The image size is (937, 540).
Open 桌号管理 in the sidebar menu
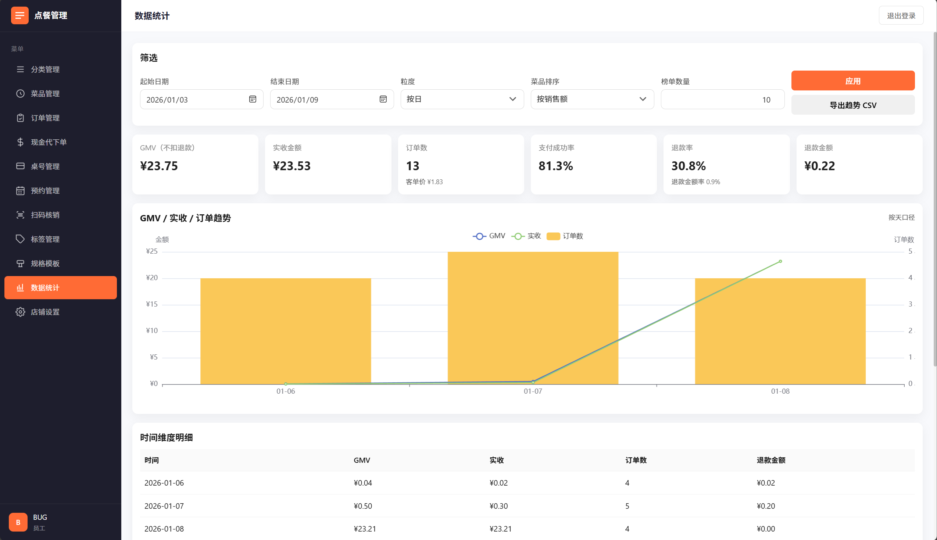(x=45, y=167)
